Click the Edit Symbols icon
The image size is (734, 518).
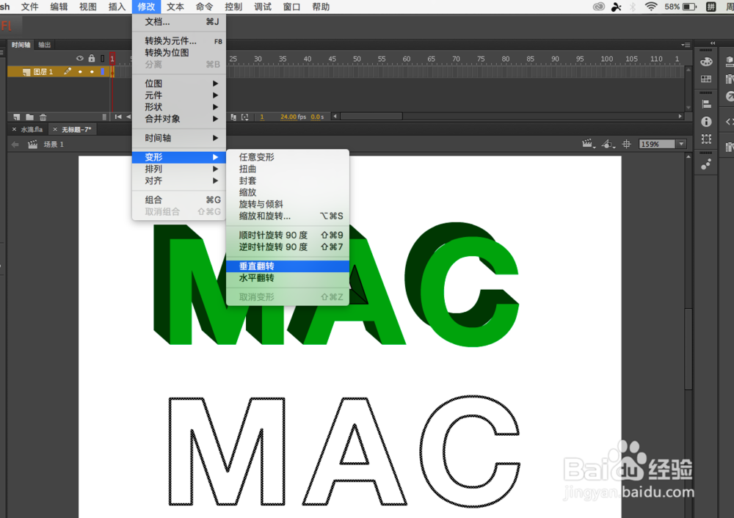(608, 144)
